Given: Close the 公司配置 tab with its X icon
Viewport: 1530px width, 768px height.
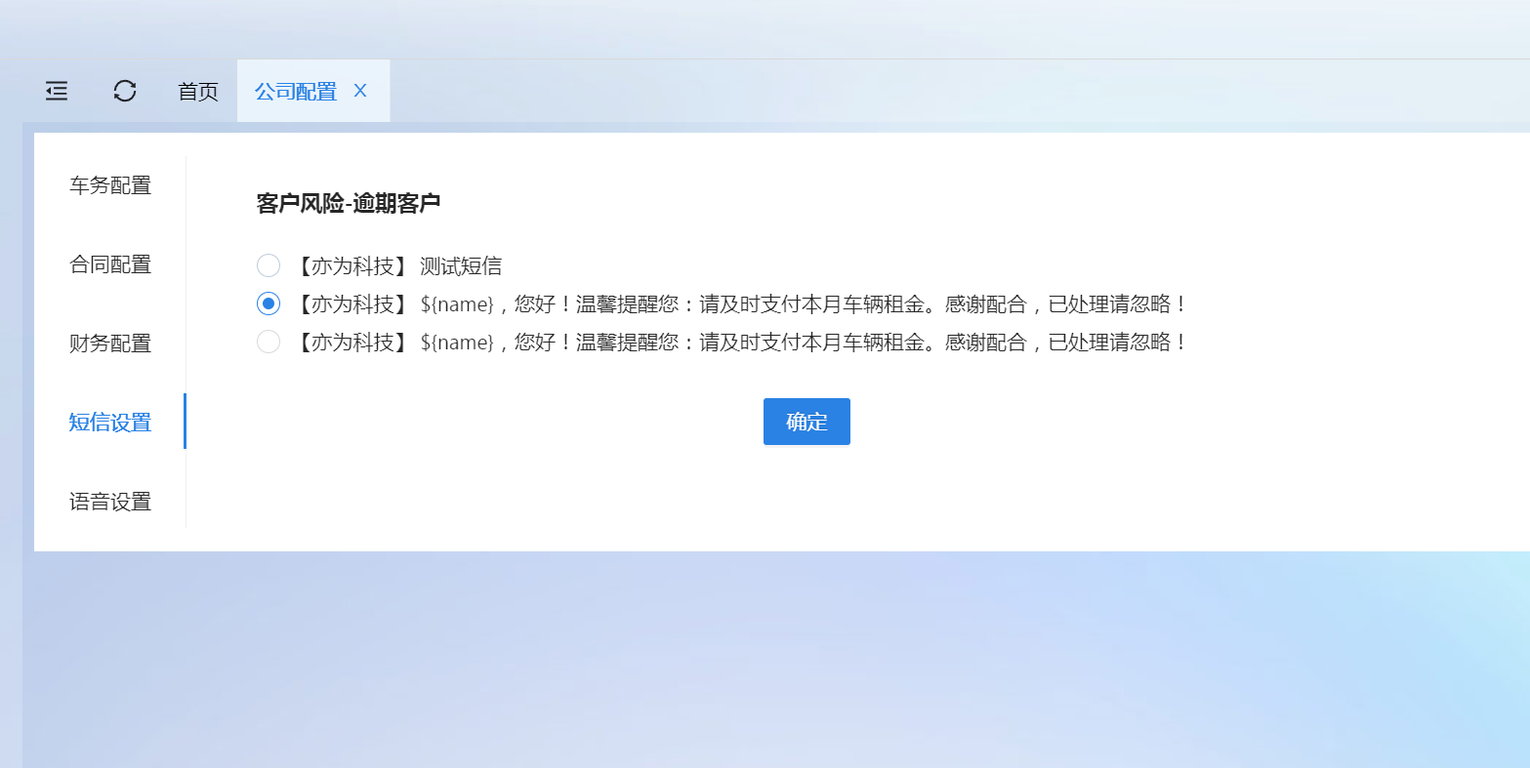Looking at the screenshot, I should tap(360, 91).
